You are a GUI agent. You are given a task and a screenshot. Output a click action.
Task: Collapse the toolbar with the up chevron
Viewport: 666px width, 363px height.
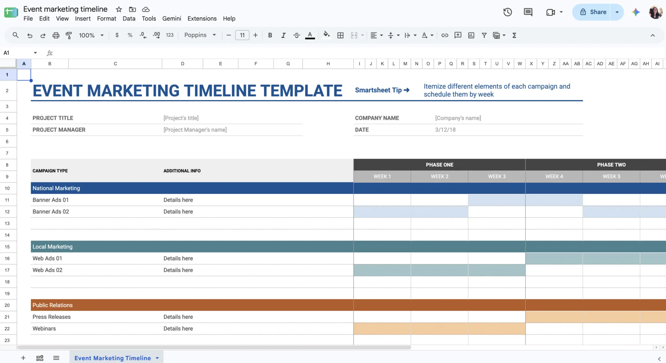click(x=652, y=35)
